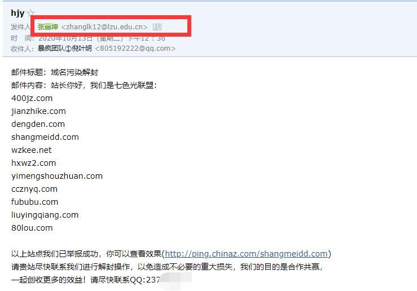
Task: Open the sender contact card icon
Action: 157,27
